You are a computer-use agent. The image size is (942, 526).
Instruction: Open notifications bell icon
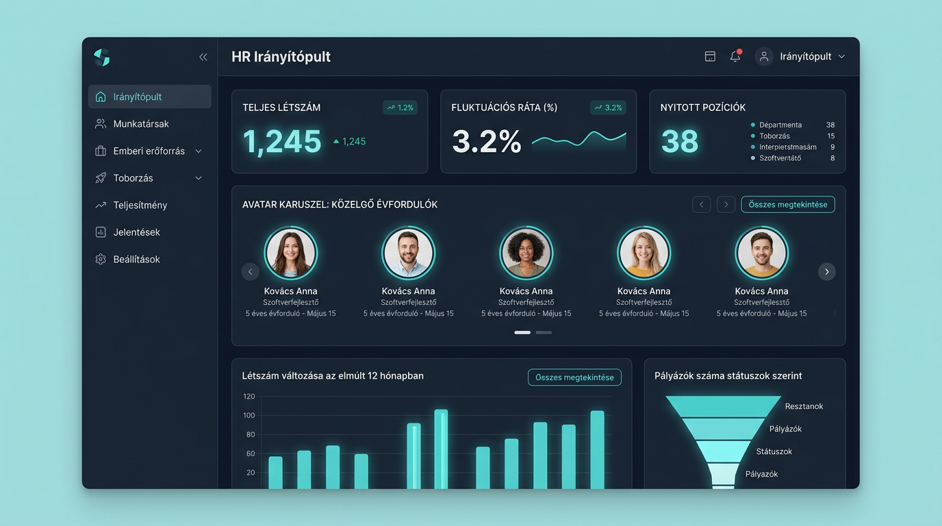coord(735,56)
